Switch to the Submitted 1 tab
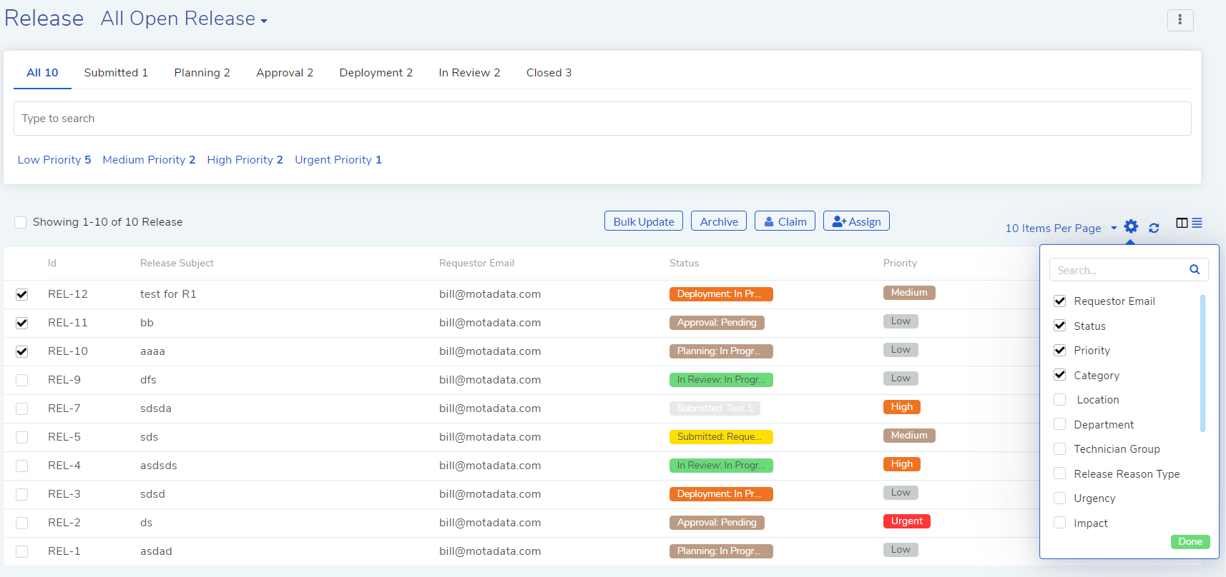 click(x=116, y=73)
